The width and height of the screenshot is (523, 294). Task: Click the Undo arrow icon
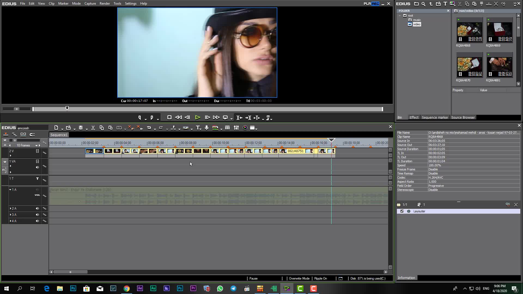[x=149, y=128]
